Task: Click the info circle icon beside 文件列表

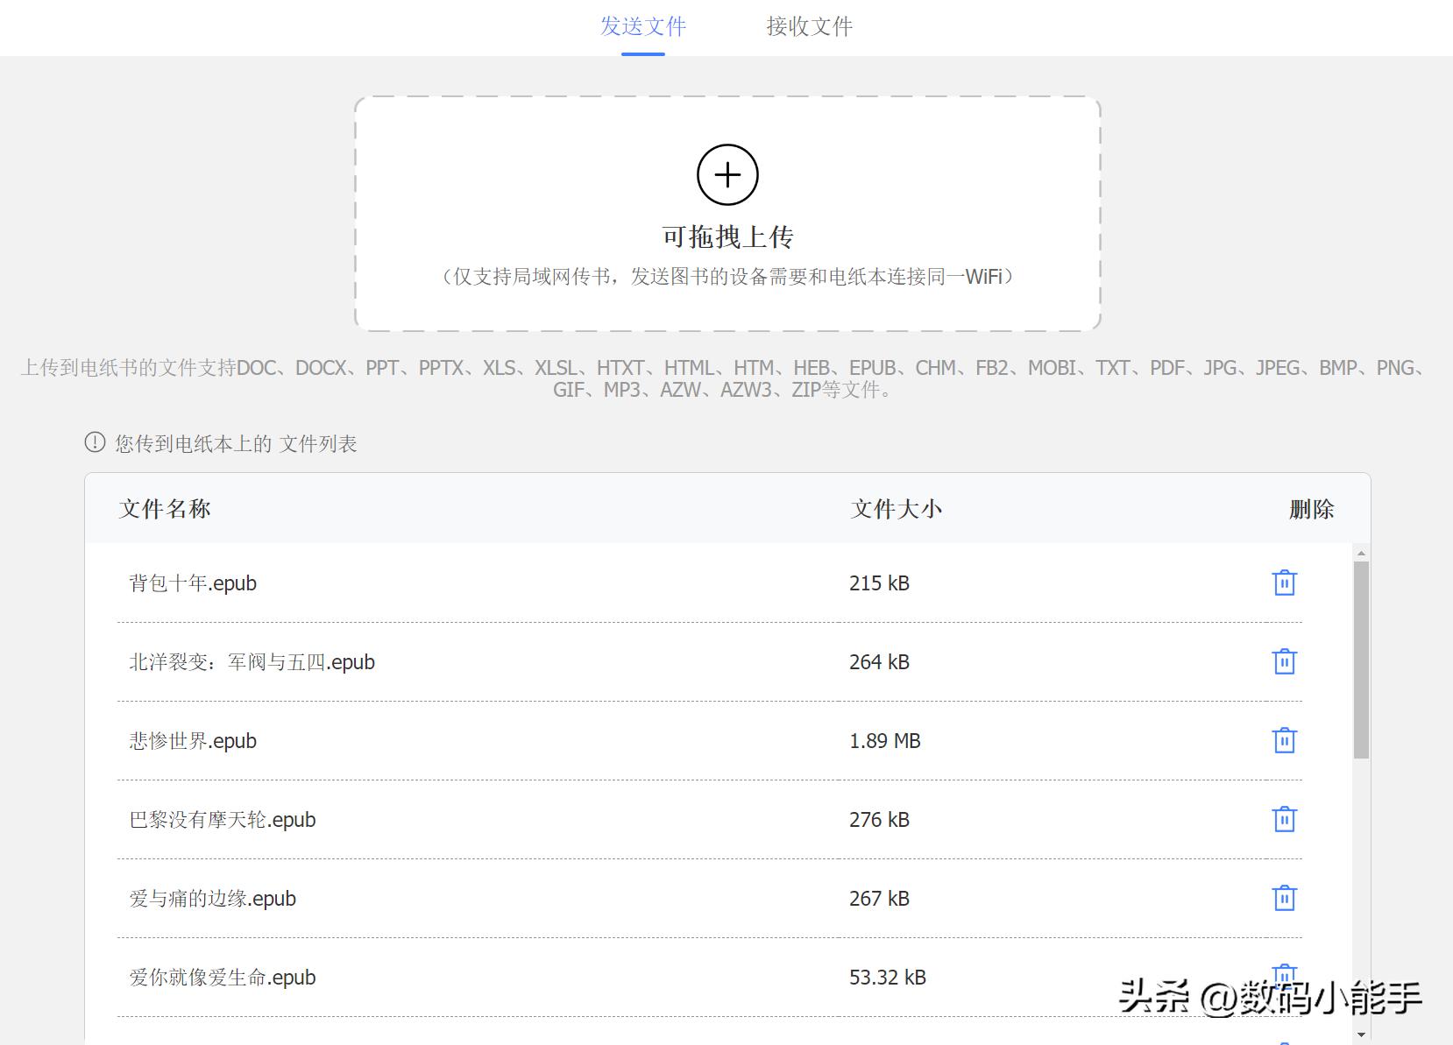Action: click(93, 443)
